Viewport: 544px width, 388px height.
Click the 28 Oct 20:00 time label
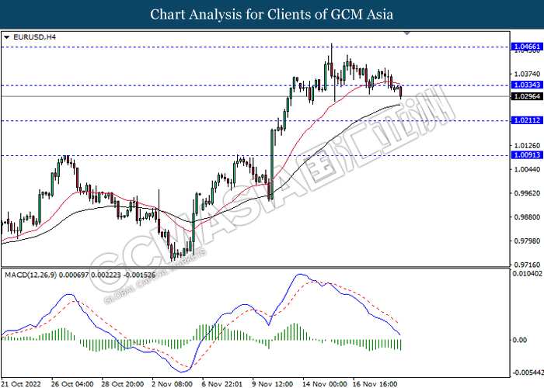coord(123,384)
